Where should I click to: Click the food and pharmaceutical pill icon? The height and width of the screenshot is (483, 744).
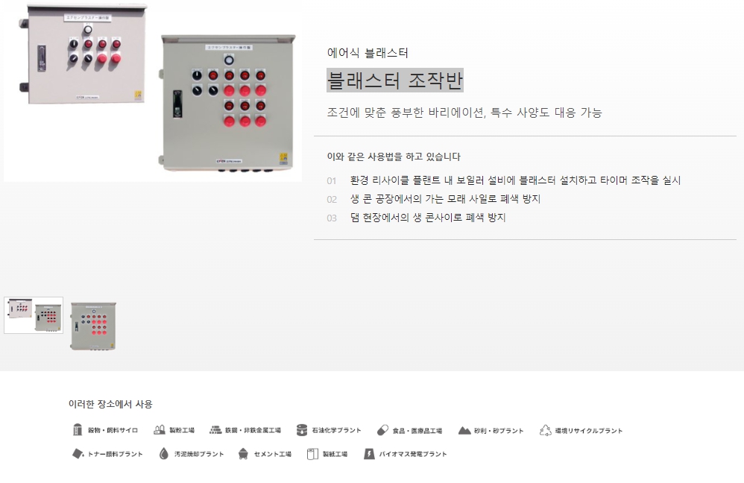(x=382, y=430)
